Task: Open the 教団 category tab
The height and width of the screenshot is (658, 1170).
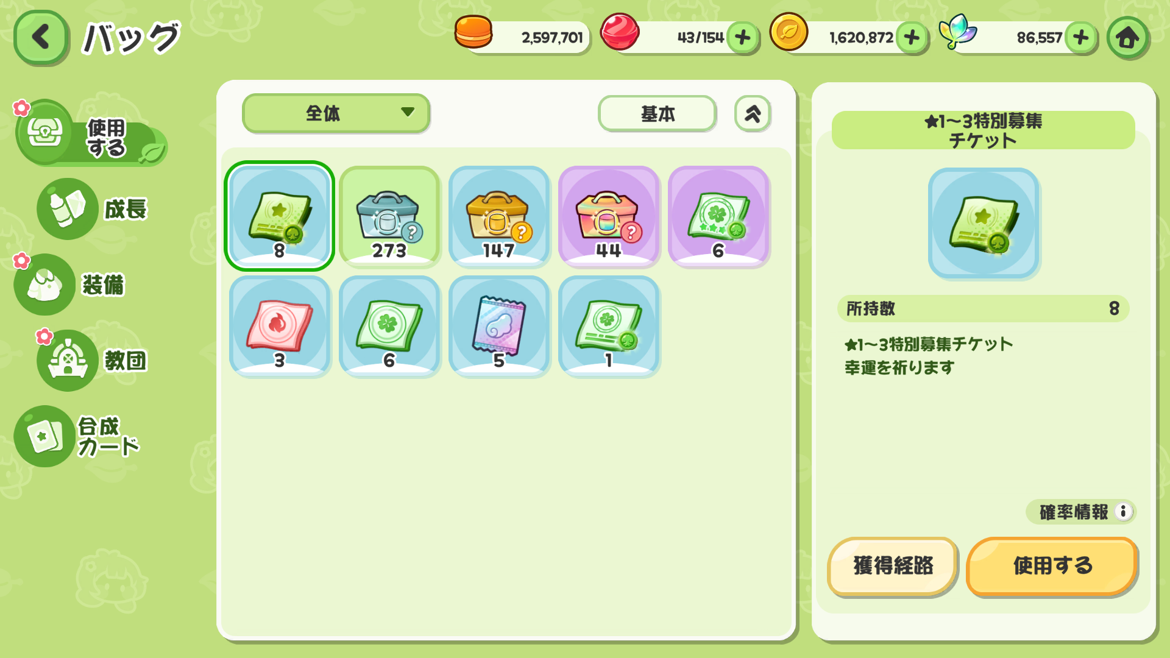Action: (93, 360)
